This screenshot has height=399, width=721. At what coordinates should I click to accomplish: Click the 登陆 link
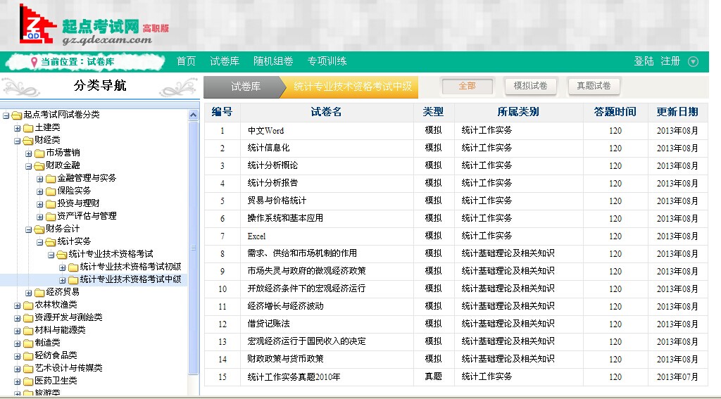644,61
